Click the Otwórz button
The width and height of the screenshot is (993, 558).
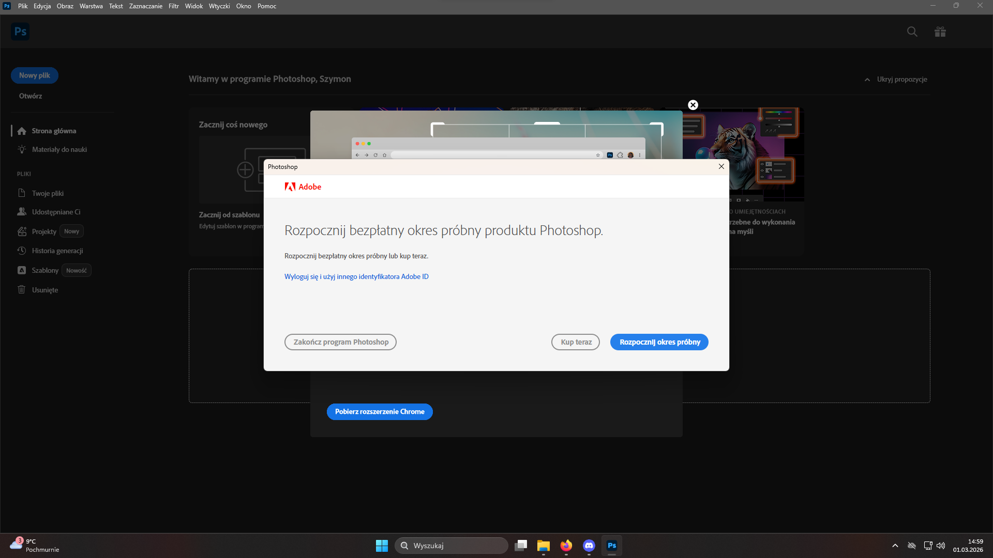click(31, 96)
